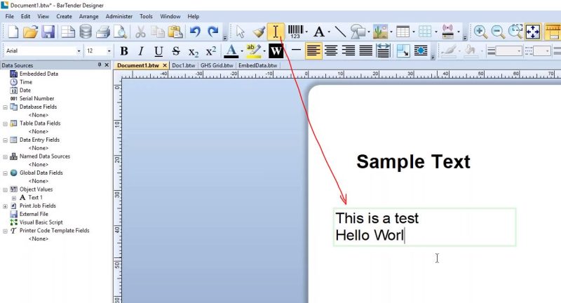Select the RFID encoder tool
This screenshot has width=561, height=303.
click(x=447, y=32)
